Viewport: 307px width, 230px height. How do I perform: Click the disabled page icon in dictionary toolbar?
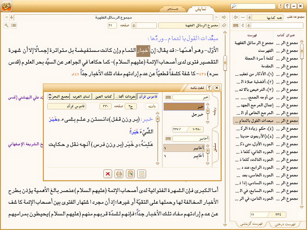pyautogui.click(x=142, y=174)
